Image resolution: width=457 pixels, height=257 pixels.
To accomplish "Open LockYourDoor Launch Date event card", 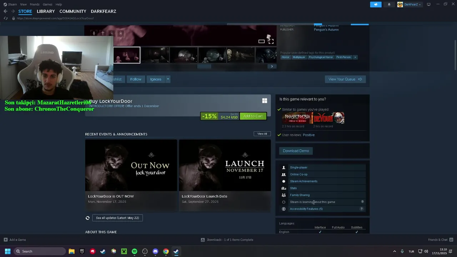I will point(225,175).
